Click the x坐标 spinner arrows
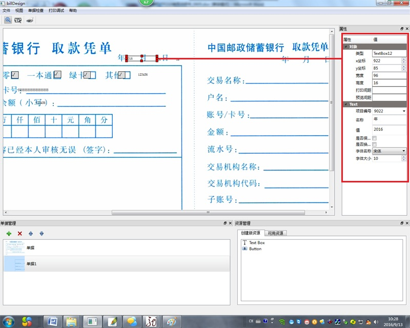 coord(404,60)
